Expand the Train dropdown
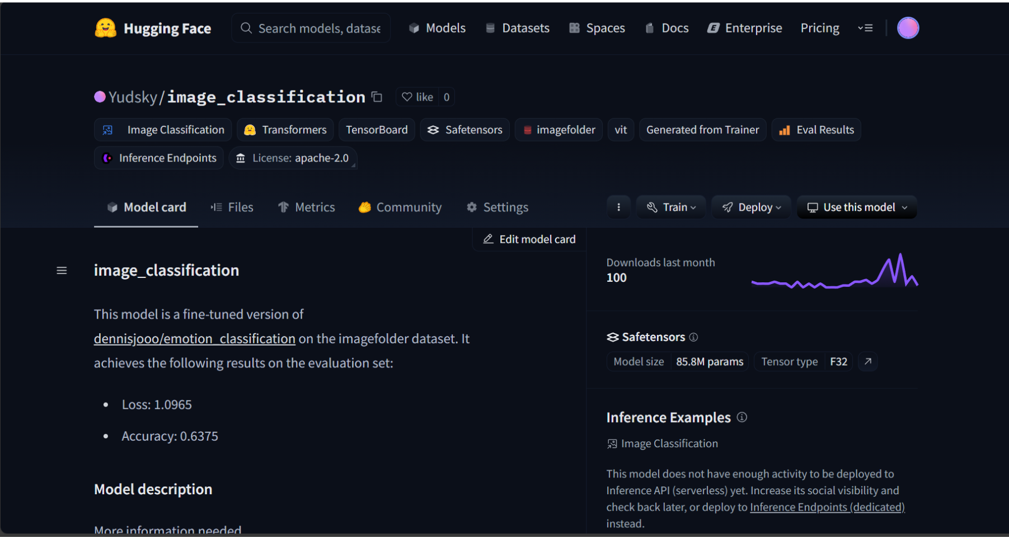Screen dimensions: 1009x539 pyautogui.click(x=671, y=207)
